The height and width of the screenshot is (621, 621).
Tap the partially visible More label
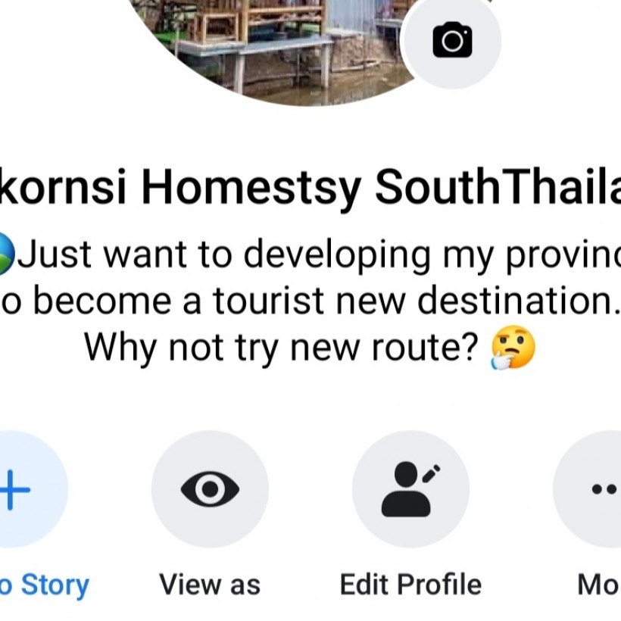click(x=599, y=584)
